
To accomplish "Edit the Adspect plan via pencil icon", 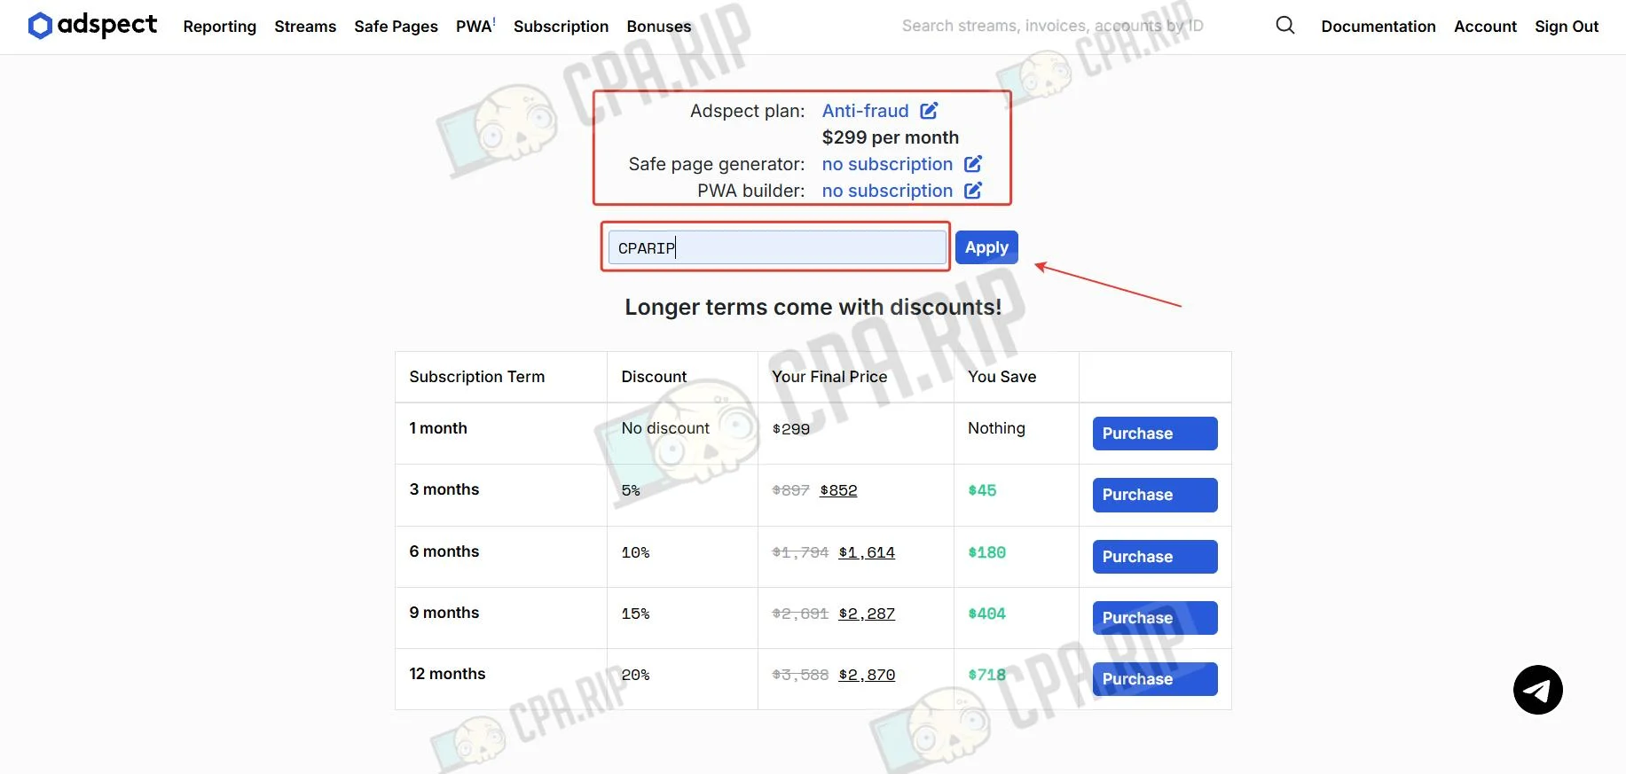I will point(929,111).
